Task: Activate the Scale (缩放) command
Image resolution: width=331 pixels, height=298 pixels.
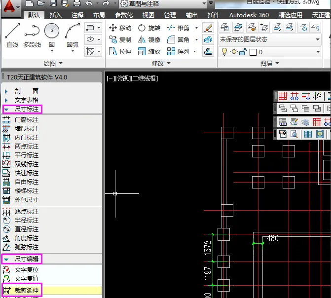Action: pyautogui.click(x=149, y=51)
